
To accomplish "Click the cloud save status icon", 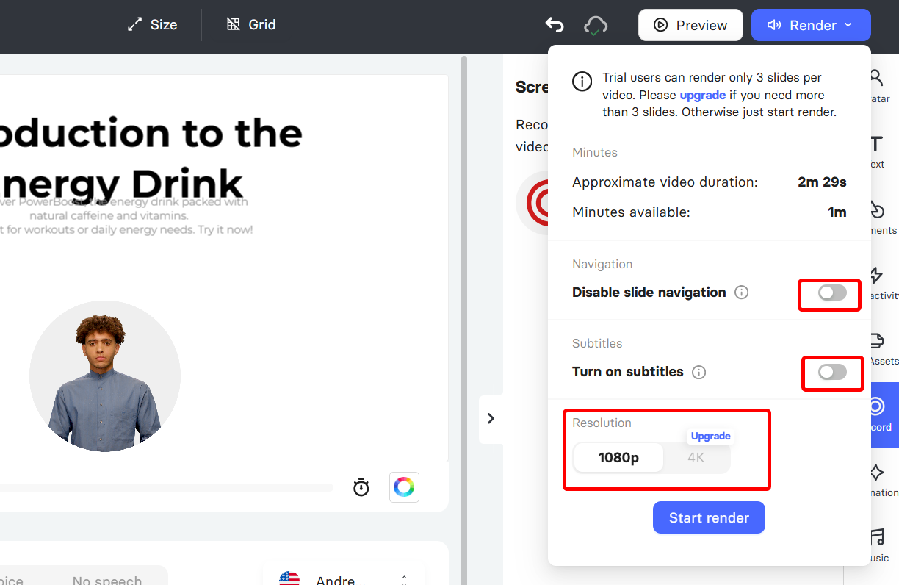I will pos(596,26).
